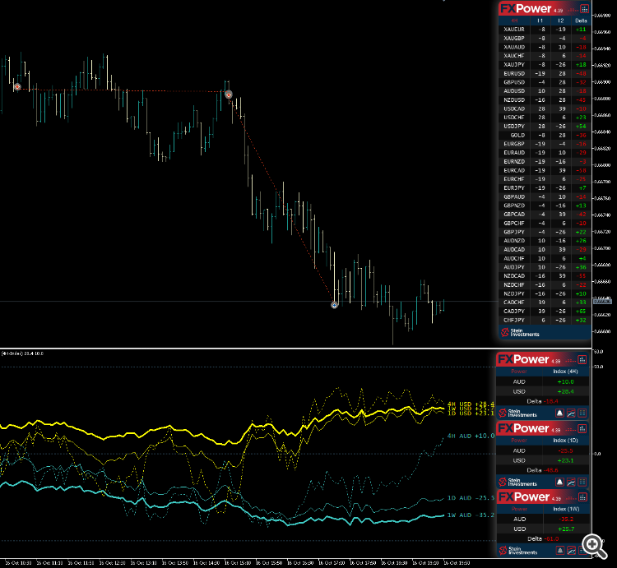The image size is (617, 568).
Task: Click the -35.2 AUD value in the Index (1W) panel
Action: [565, 519]
